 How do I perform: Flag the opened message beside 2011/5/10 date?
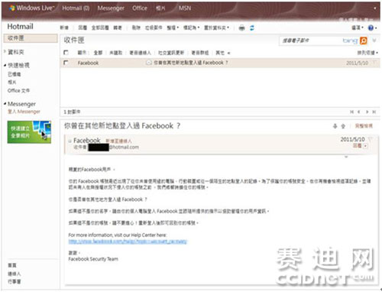click(371, 139)
